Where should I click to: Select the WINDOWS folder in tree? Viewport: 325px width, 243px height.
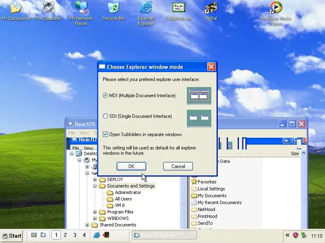click(x=114, y=218)
